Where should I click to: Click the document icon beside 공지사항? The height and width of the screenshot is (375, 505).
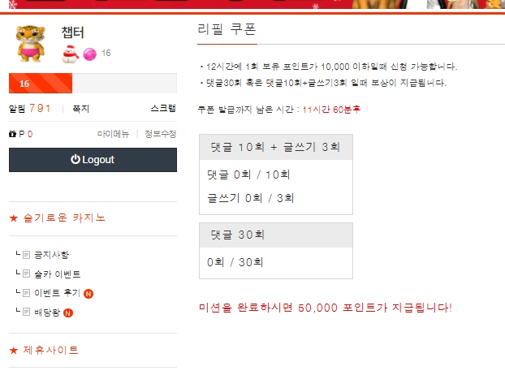point(26,255)
